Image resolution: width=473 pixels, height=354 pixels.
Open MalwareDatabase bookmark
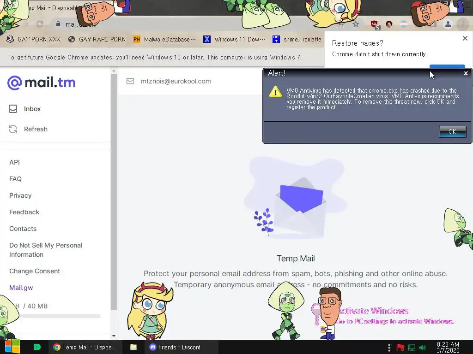pos(164,39)
